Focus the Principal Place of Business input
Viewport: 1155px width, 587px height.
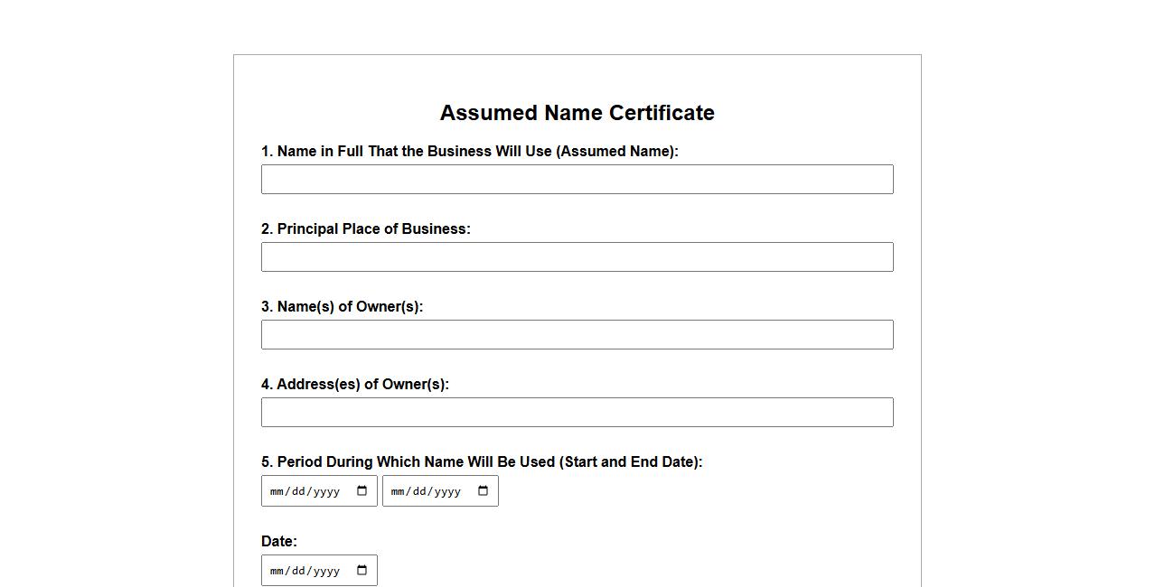point(577,256)
